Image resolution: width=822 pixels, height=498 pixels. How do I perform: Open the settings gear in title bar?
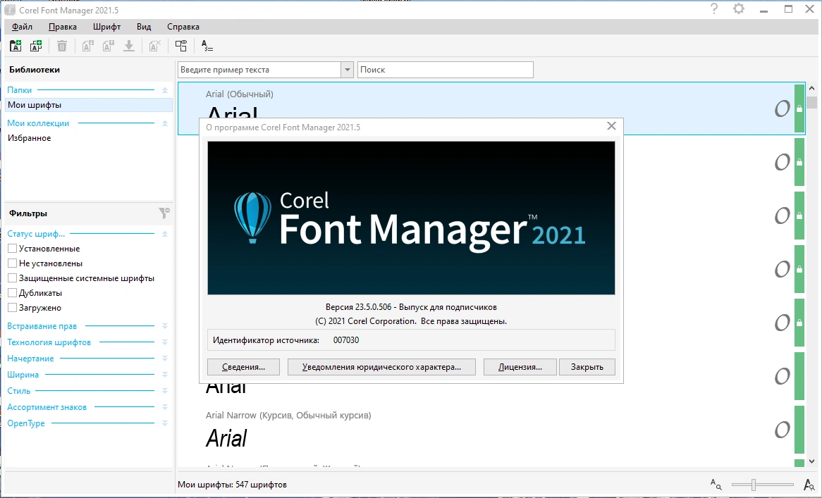coord(739,8)
